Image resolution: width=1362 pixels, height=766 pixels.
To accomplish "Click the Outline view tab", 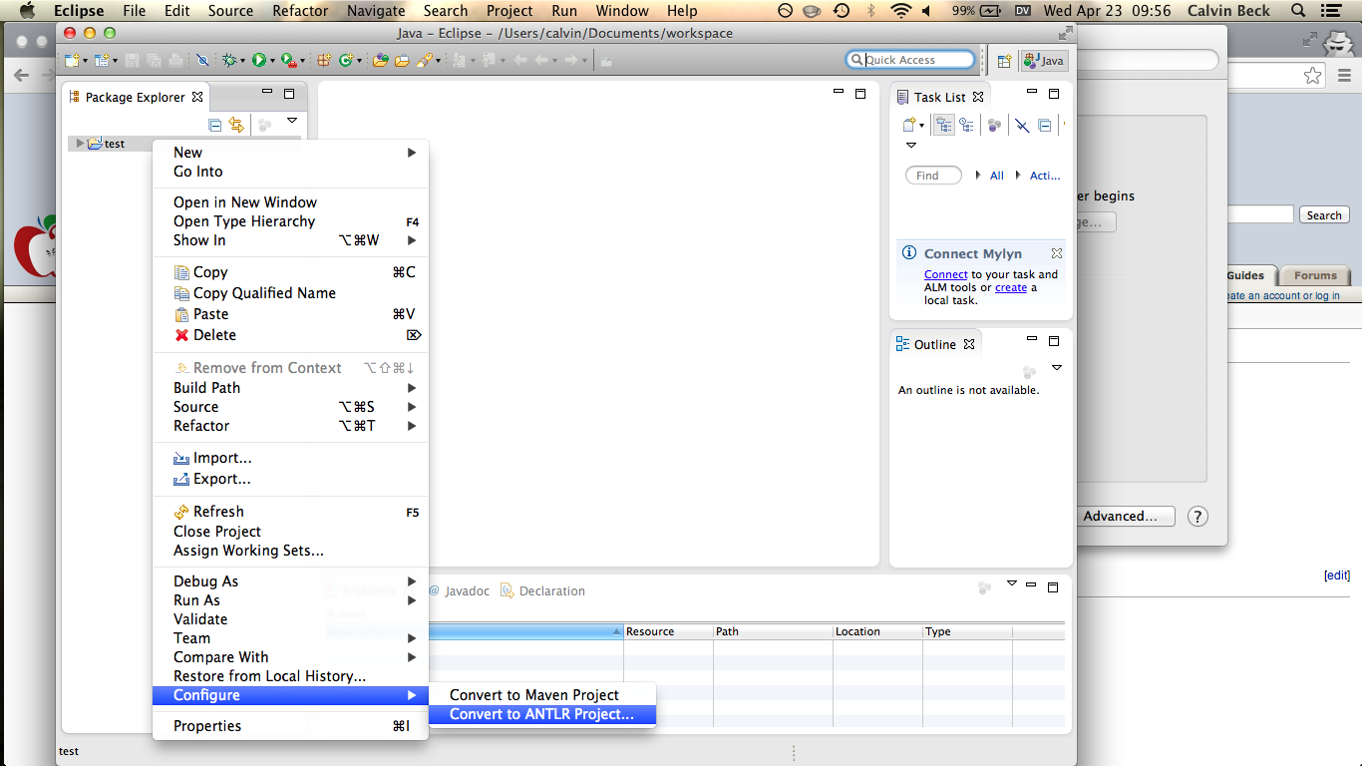I will click(x=934, y=344).
